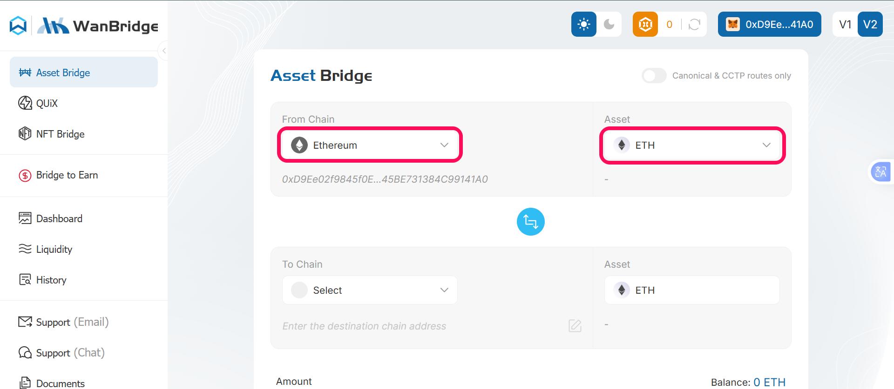The height and width of the screenshot is (389, 894).
Task: Enable Canonical & CCTP routes only
Action: [654, 75]
